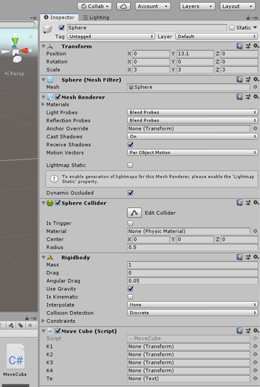Open the Interpolate dropdown
Viewport: 260px width, 387px height.
tap(193, 305)
